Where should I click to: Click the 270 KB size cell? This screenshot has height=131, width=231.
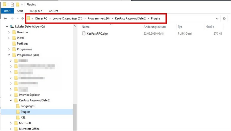tap(218, 34)
